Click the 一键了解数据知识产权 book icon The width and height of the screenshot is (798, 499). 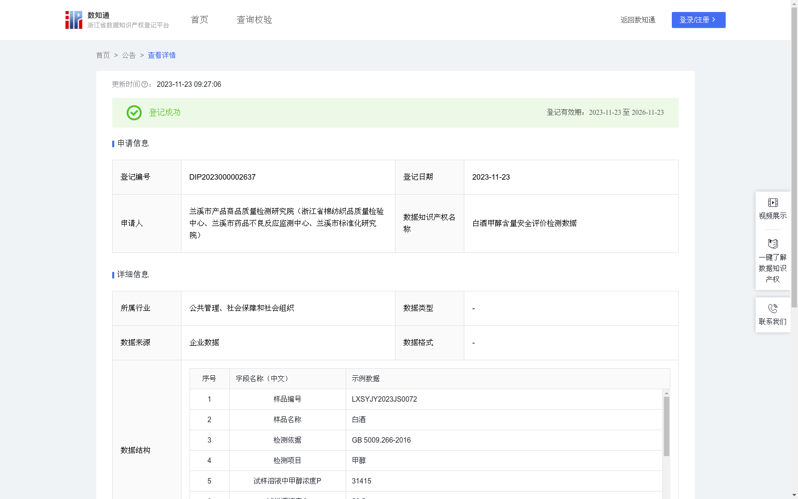pos(773,244)
